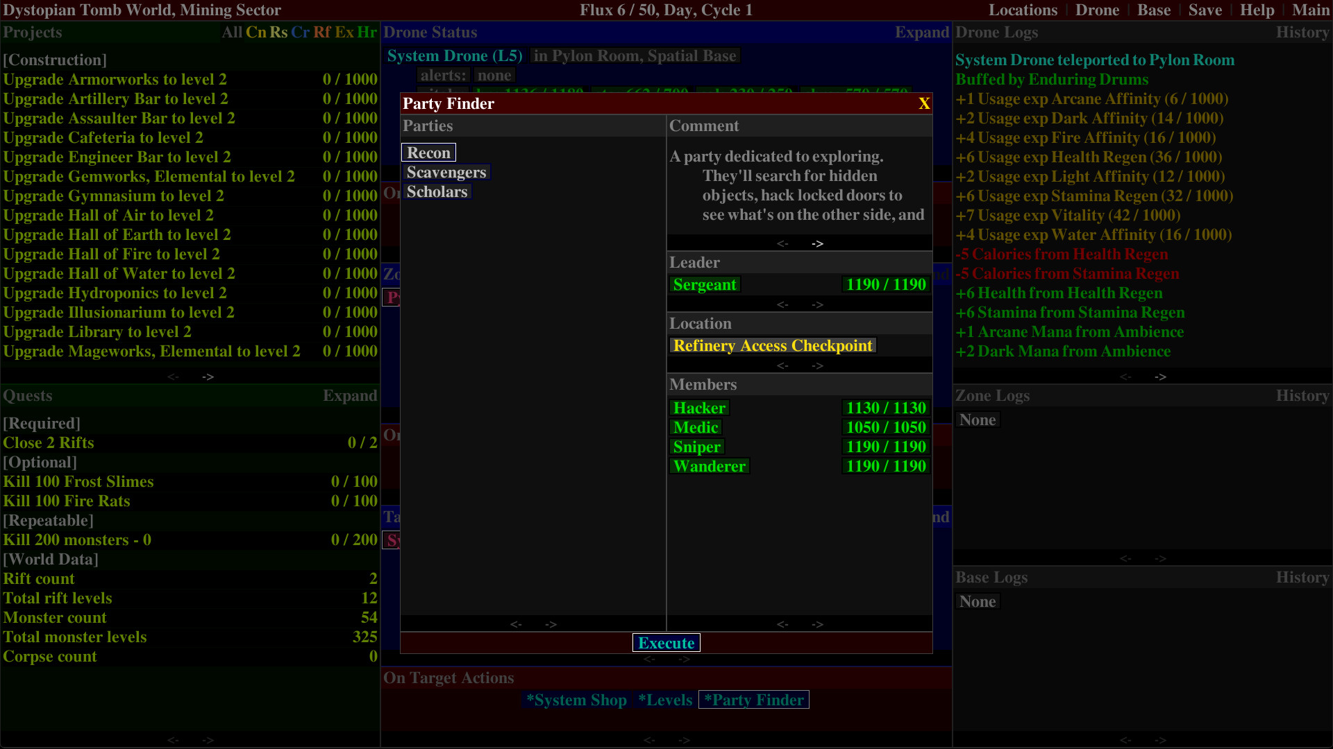Select the Refinery Access Checkpoint location
The height and width of the screenshot is (749, 1333).
point(773,345)
